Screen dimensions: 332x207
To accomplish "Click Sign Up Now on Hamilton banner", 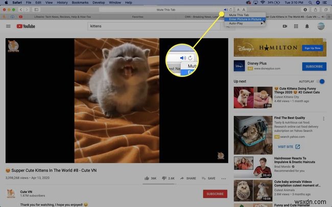I will (x=313, y=48).
